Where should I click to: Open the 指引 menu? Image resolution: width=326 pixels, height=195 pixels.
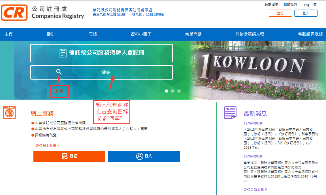coord(51,34)
